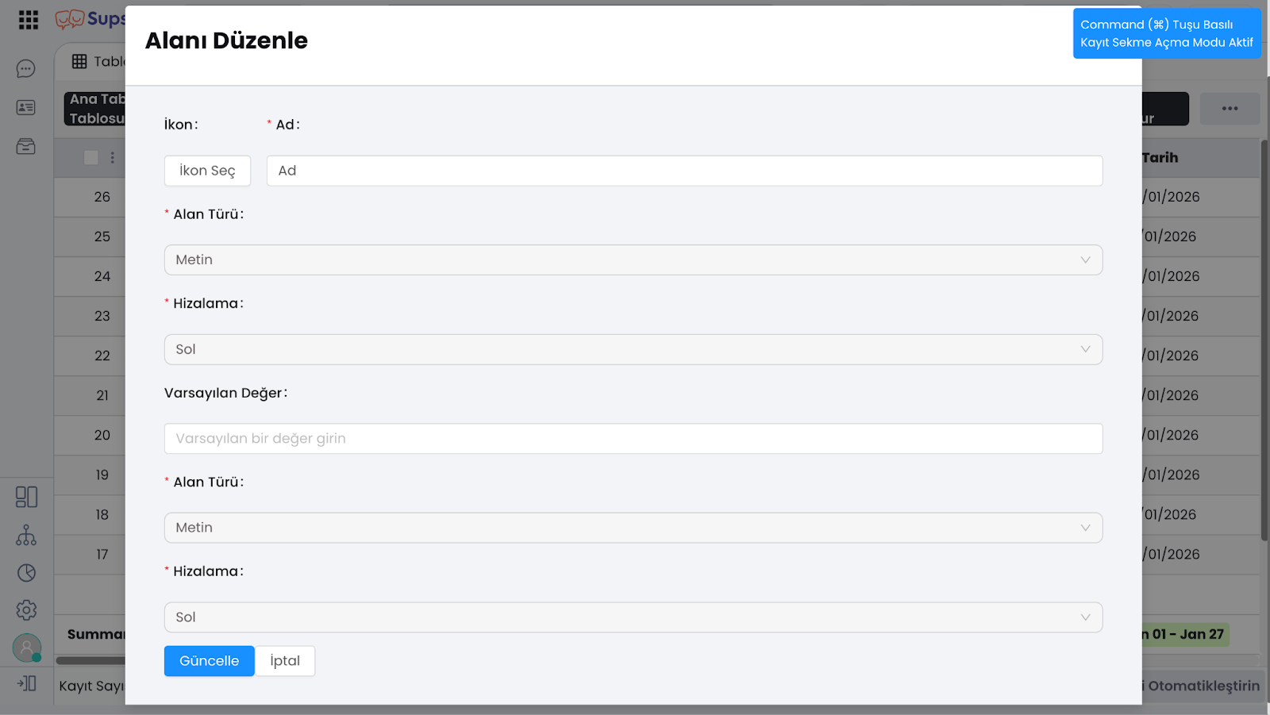The image size is (1270, 715).
Task: Open the chat messages sidebar icon
Action: 26,69
